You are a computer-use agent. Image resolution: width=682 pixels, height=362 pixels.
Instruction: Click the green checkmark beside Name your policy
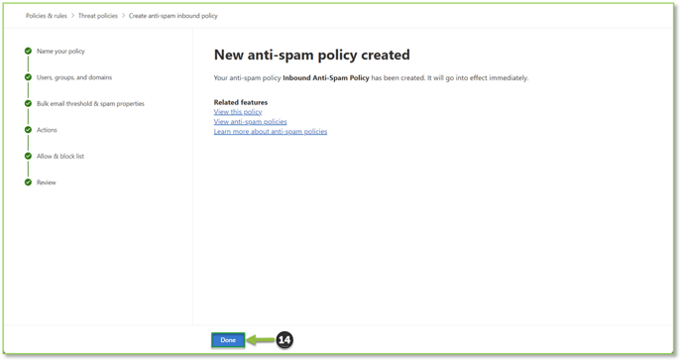(x=29, y=51)
